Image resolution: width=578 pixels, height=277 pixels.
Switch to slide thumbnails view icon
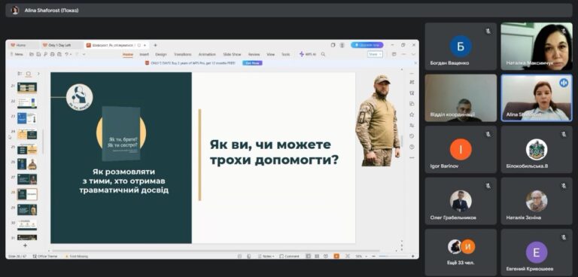click(29, 74)
